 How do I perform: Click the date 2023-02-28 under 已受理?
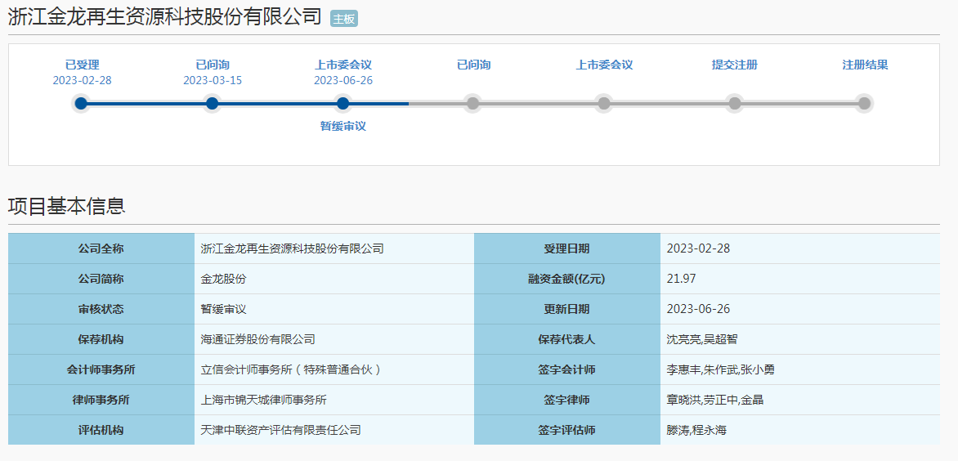click(x=82, y=80)
